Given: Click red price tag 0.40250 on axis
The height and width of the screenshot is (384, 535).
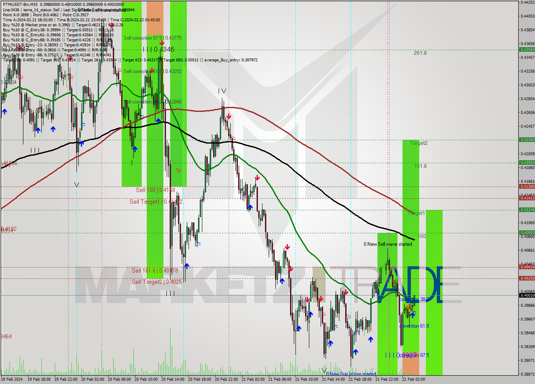Looking at the screenshot, I should click(527, 278).
